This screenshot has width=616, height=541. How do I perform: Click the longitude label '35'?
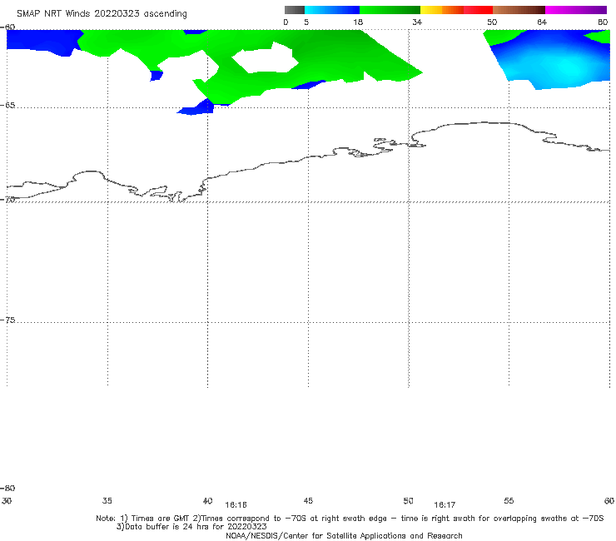pos(107,500)
